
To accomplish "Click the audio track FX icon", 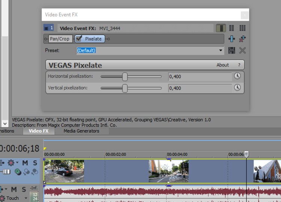I will coord(1,189).
